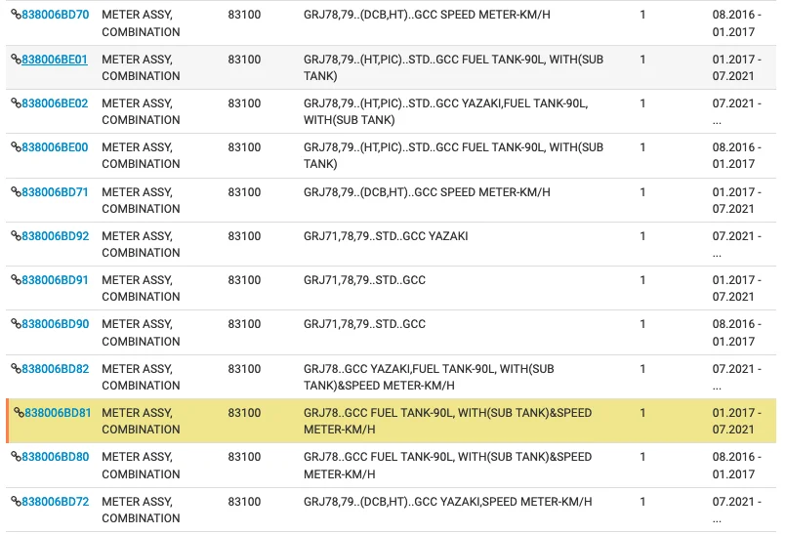Click the GRJ71,78,79..STD..GCC YAZAKI description
The image size is (786, 534).
point(386,236)
